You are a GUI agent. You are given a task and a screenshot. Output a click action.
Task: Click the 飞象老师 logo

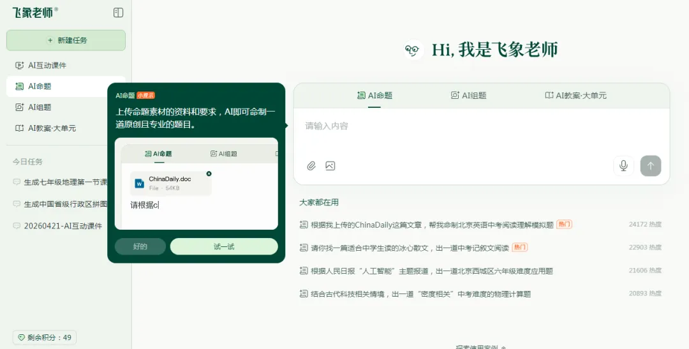(34, 12)
